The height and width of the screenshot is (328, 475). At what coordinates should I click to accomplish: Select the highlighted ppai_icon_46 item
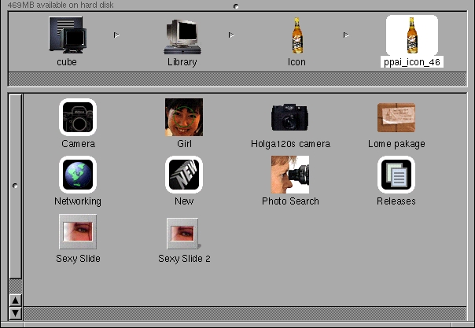pyautogui.click(x=411, y=36)
